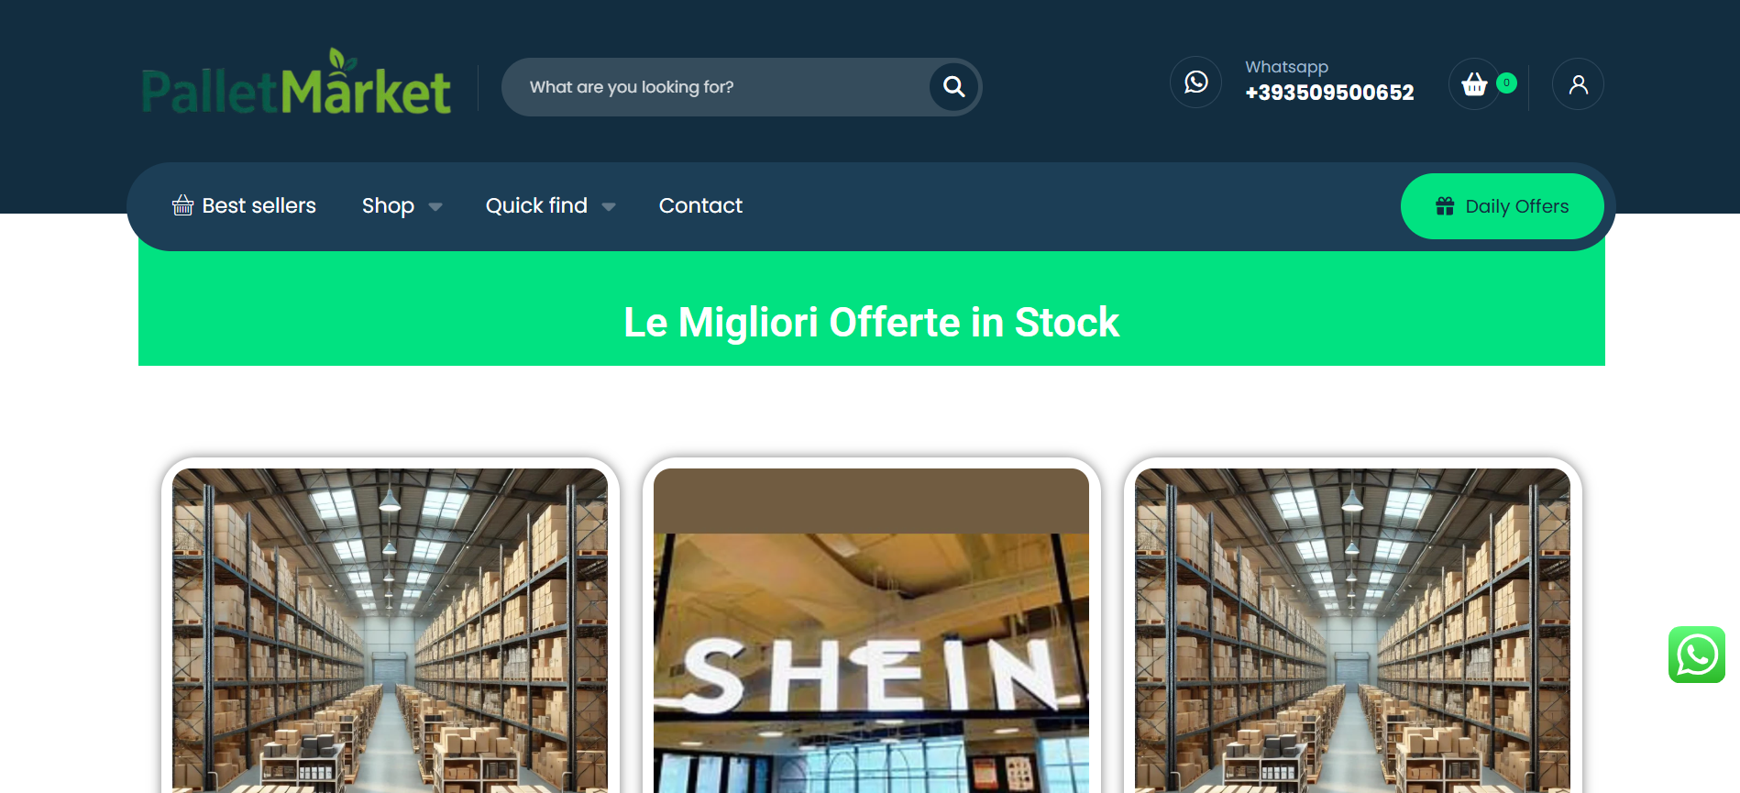Click basket icon next to Best sellers
Viewport: 1740px width, 793px height.
coord(182,205)
